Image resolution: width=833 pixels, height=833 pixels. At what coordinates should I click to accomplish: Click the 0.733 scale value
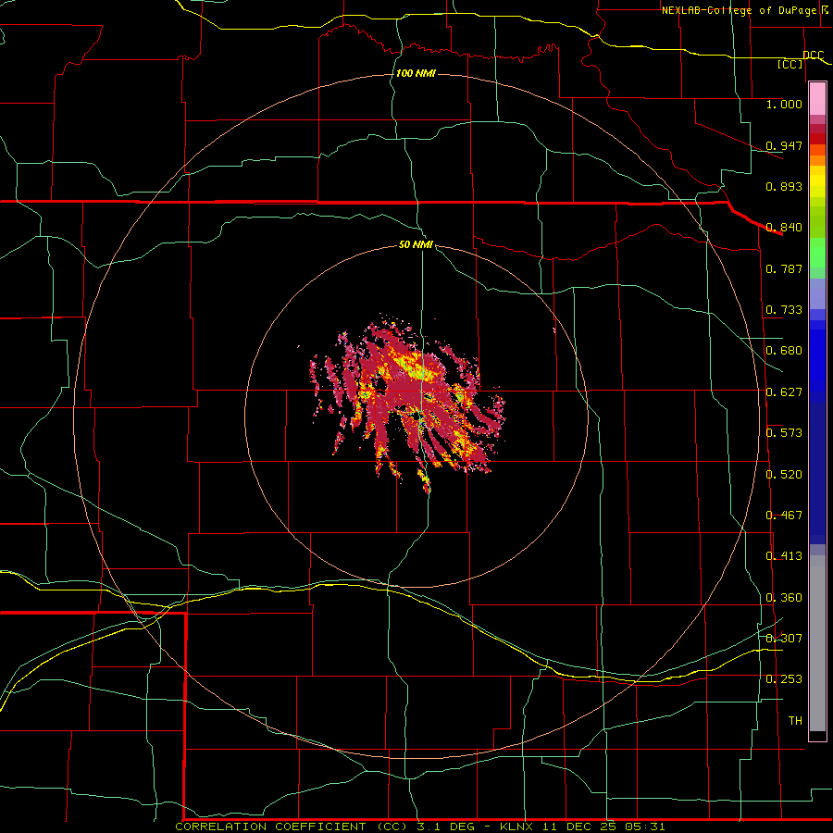[x=784, y=310]
